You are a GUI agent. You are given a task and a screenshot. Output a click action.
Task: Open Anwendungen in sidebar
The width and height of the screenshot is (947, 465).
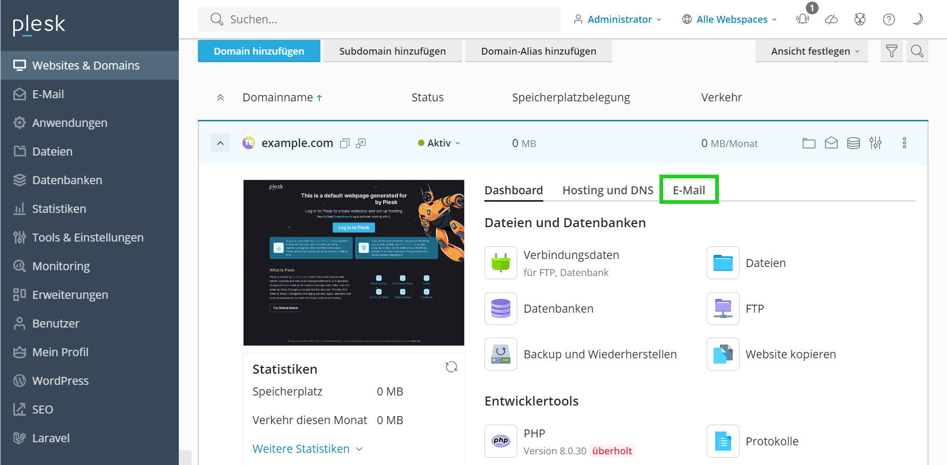click(x=89, y=123)
